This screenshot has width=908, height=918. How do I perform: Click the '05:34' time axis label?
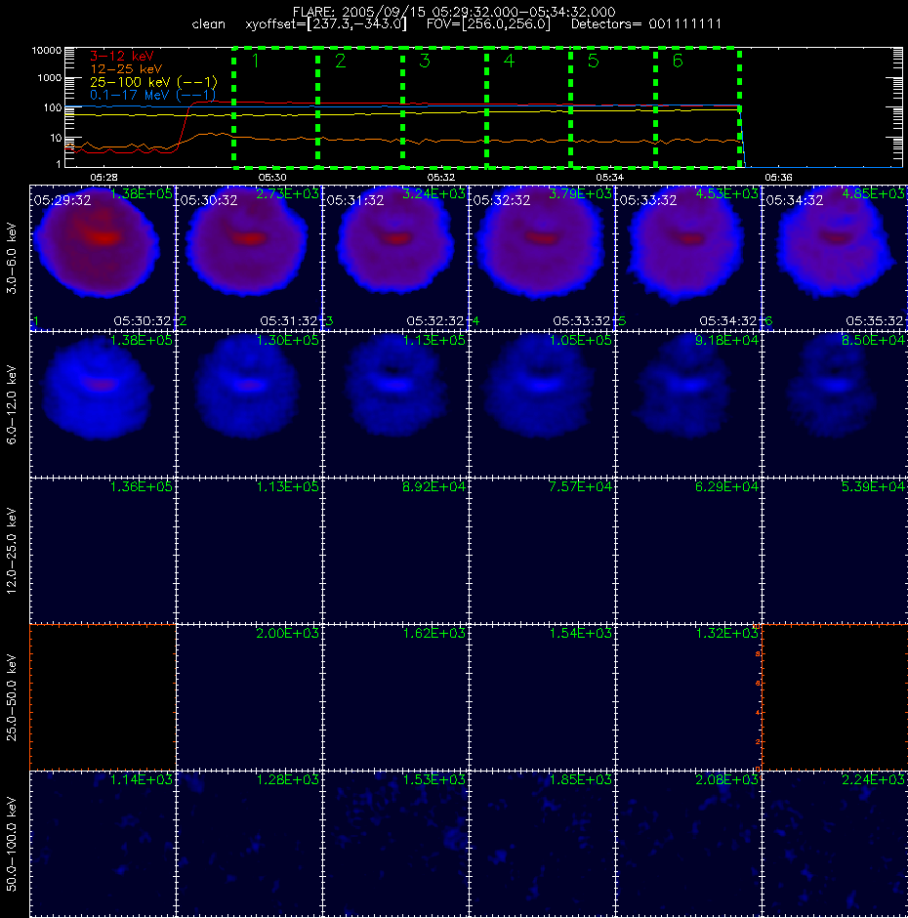(x=609, y=177)
